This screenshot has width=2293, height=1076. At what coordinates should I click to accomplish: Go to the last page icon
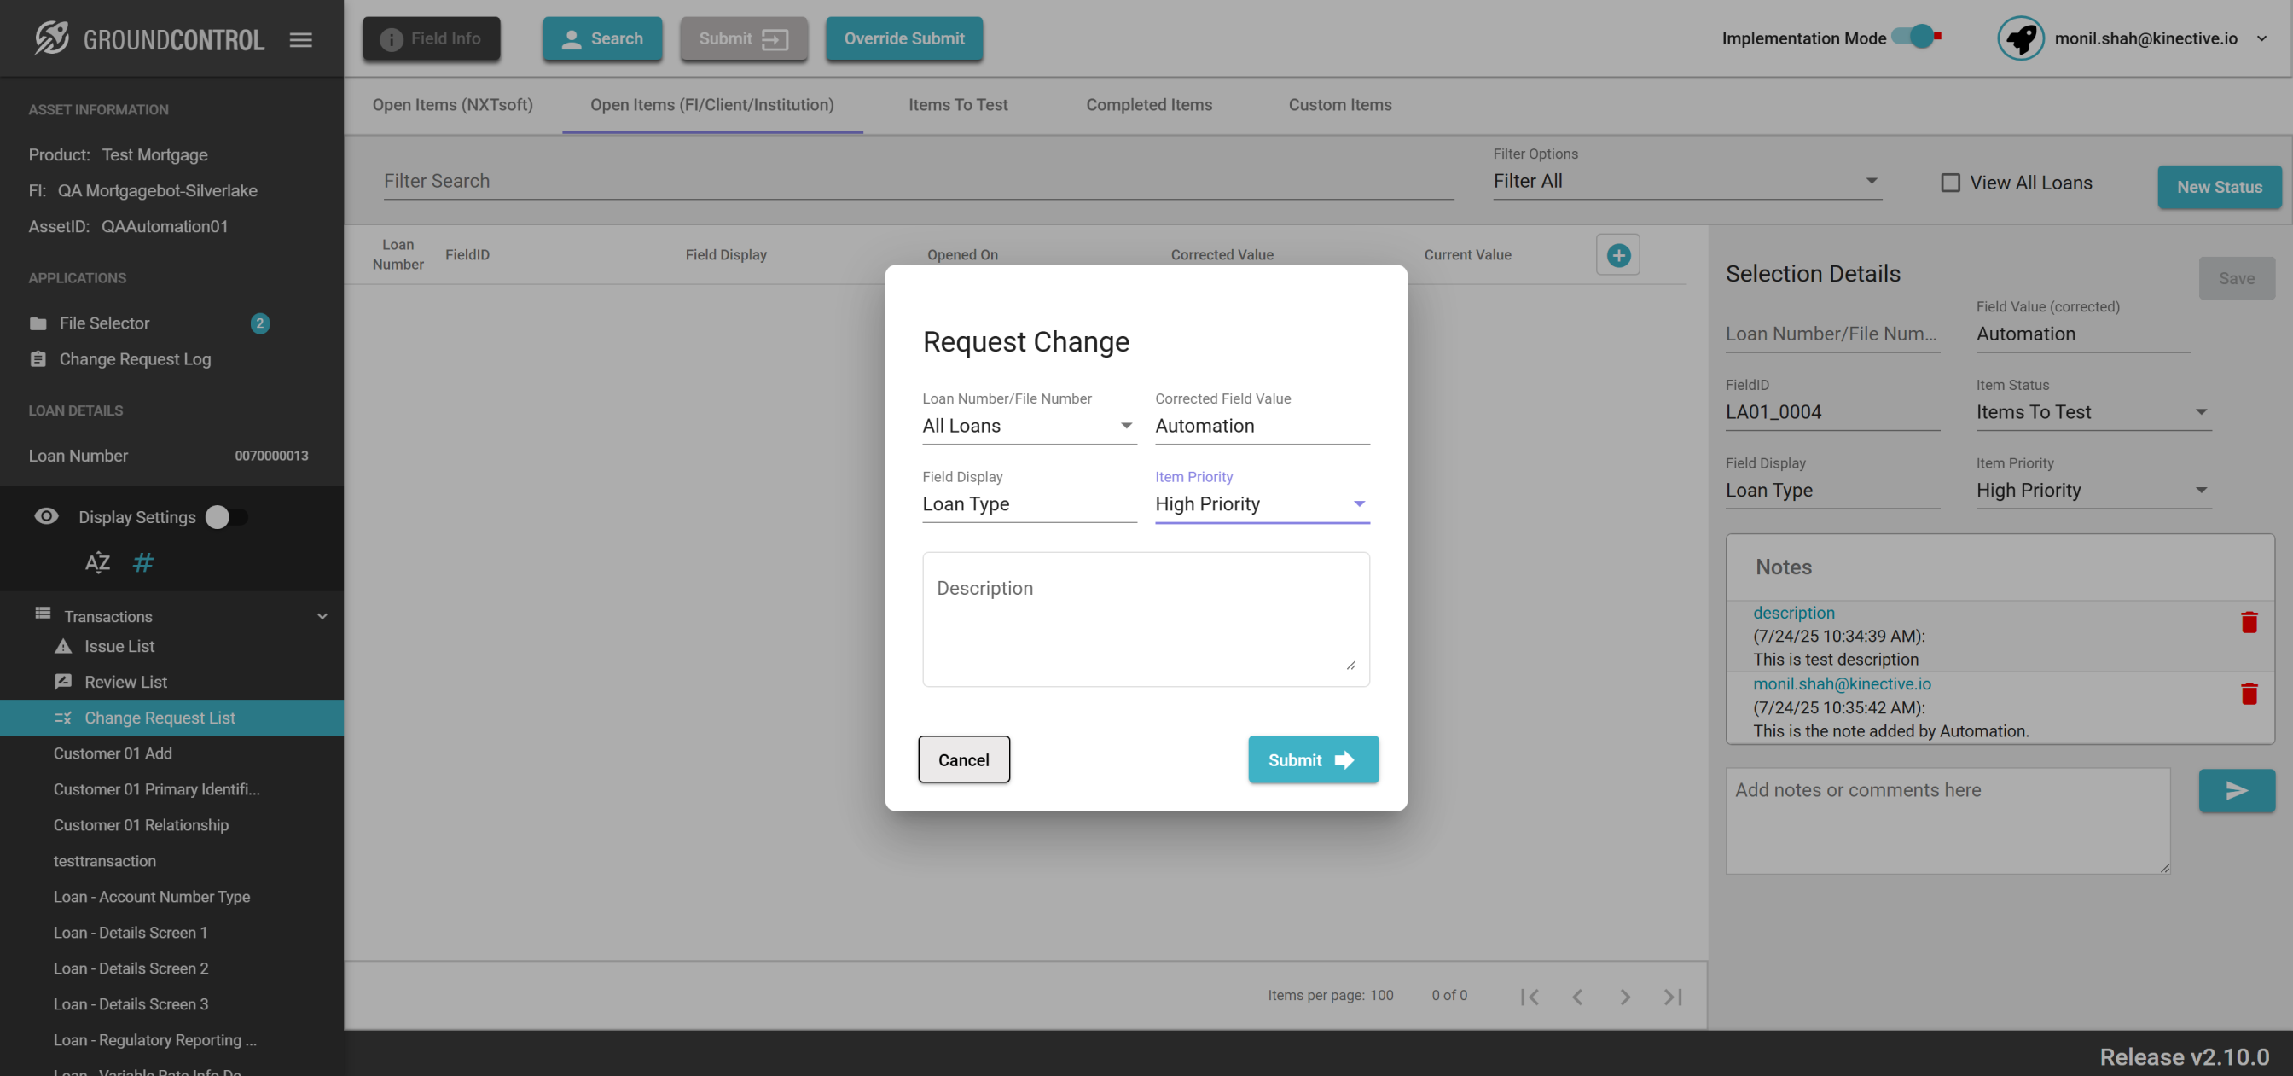point(1673,997)
